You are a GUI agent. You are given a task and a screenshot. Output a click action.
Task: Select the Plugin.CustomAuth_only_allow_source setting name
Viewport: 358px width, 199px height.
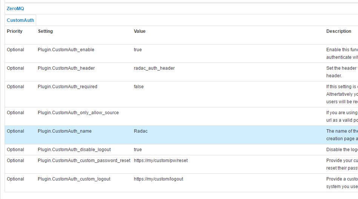tap(78, 113)
